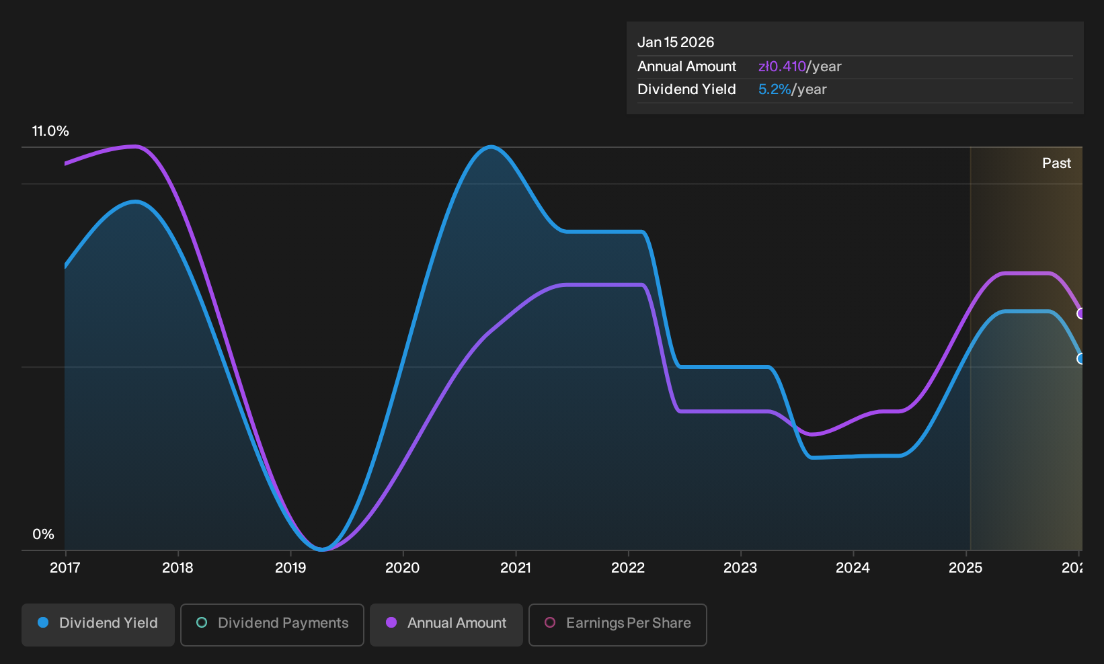Click the 2019 x-axis label
The height and width of the screenshot is (664, 1104).
pyautogui.click(x=290, y=568)
